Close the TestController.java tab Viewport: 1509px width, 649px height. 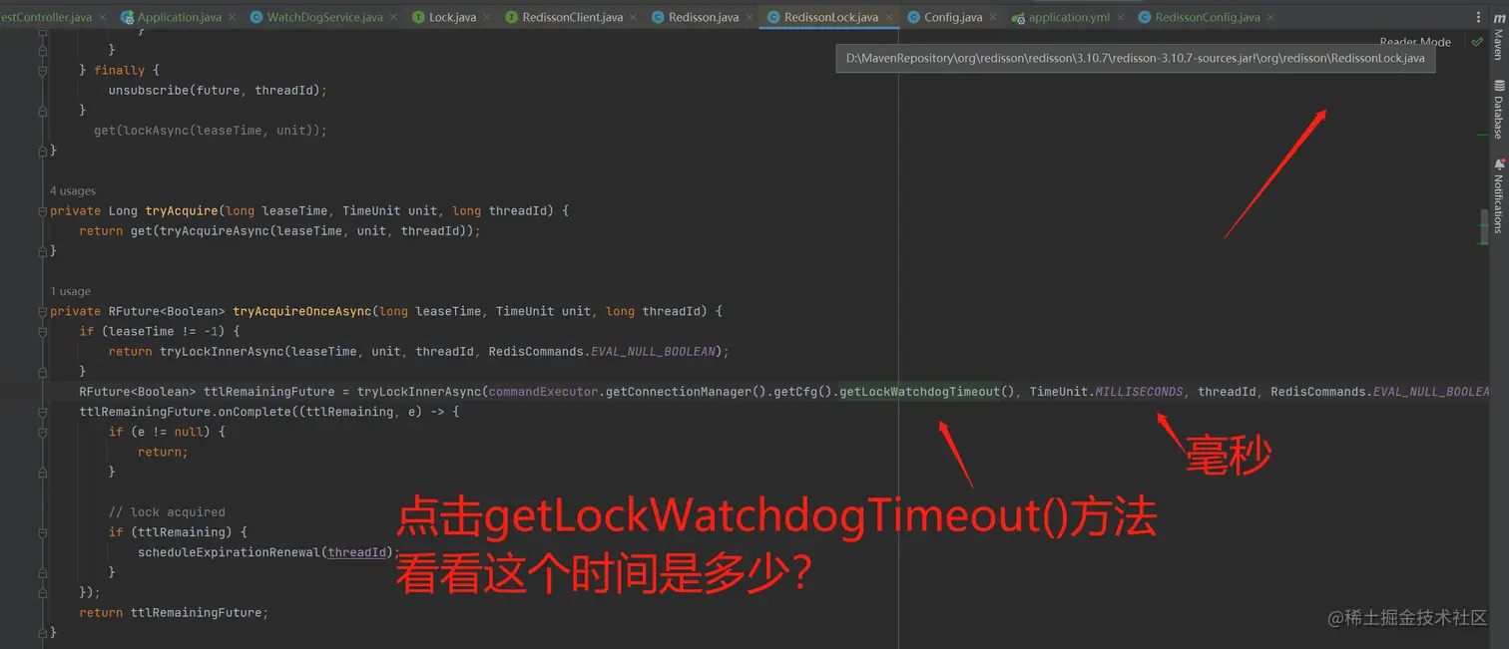(x=103, y=18)
